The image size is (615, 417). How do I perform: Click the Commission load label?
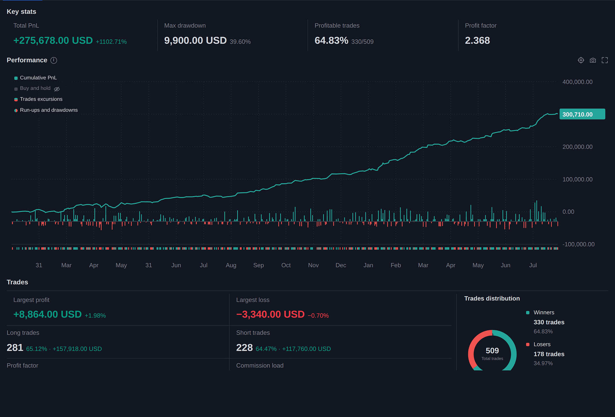(x=260, y=365)
